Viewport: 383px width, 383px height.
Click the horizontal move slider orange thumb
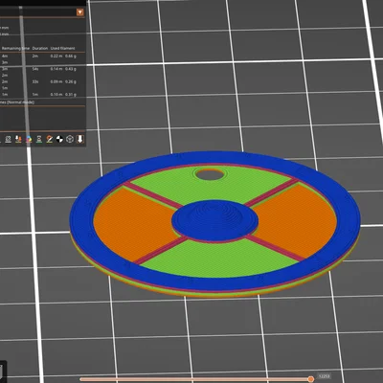310,379
